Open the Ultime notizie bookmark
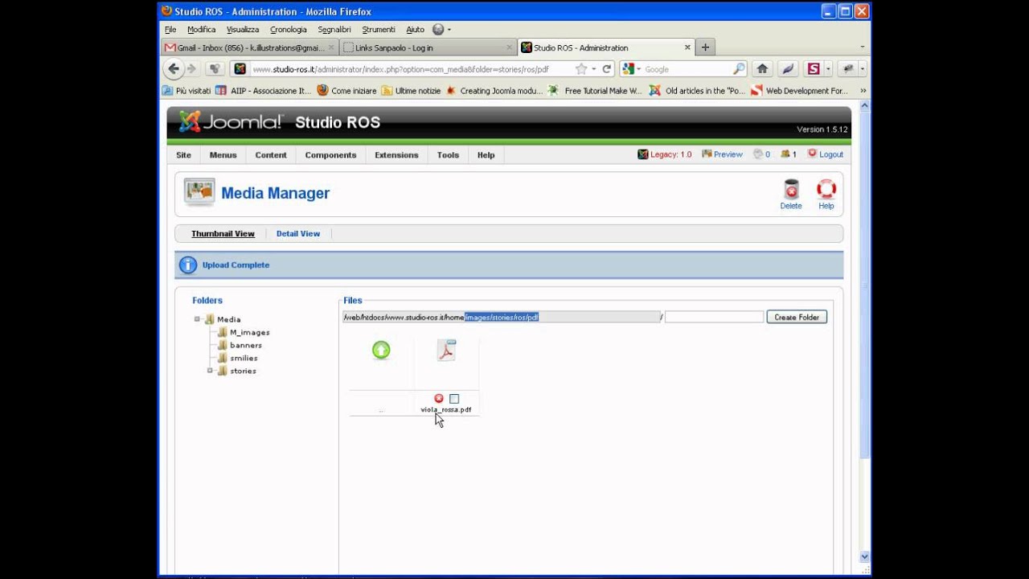 (411, 91)
